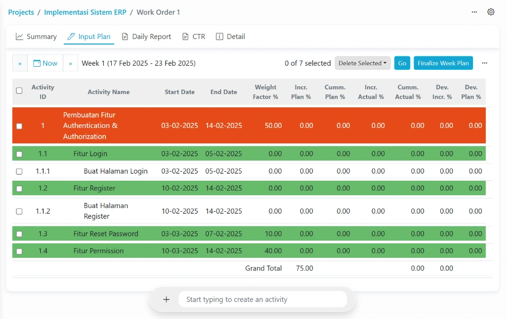Click the Go button
Viewport: 507px width, 319px height.
click(402, 63)
